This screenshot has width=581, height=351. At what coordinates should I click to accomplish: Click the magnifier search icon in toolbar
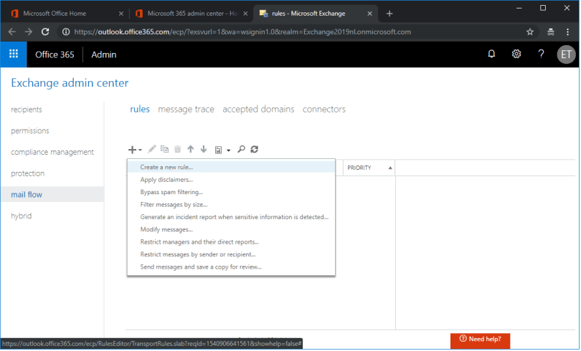242,150
